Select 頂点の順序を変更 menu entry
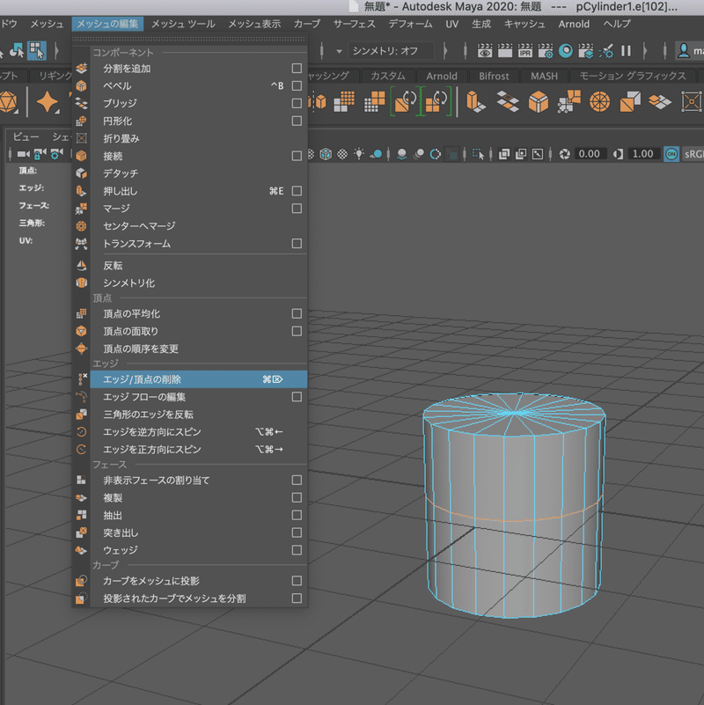This screenshot has width=704, height=705. point(199,349)
